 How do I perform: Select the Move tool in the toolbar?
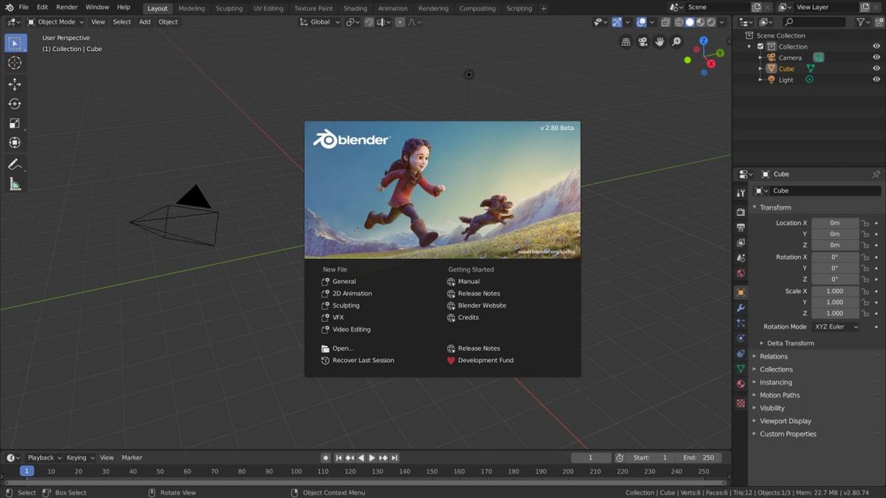15,84
